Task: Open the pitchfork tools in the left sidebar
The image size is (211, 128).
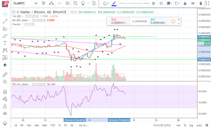Action: point(5,28)
